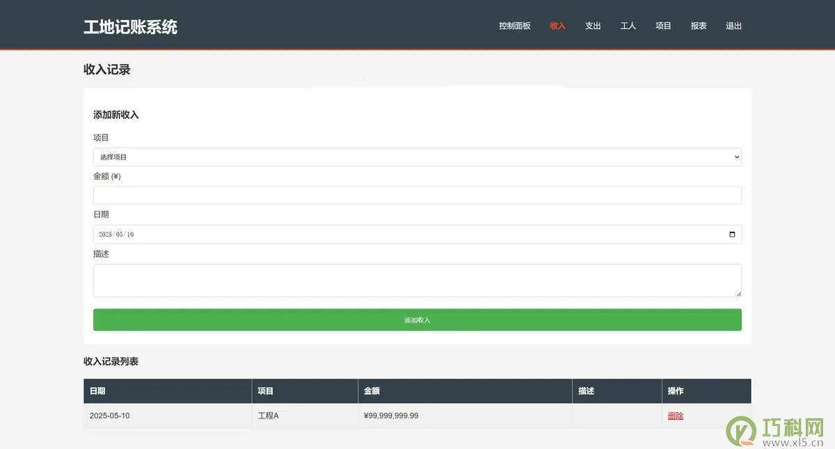Viewport: 835px width, 449px height.
Task: Click the date field showing 2025/05/10
Action: tap(417, 235)
